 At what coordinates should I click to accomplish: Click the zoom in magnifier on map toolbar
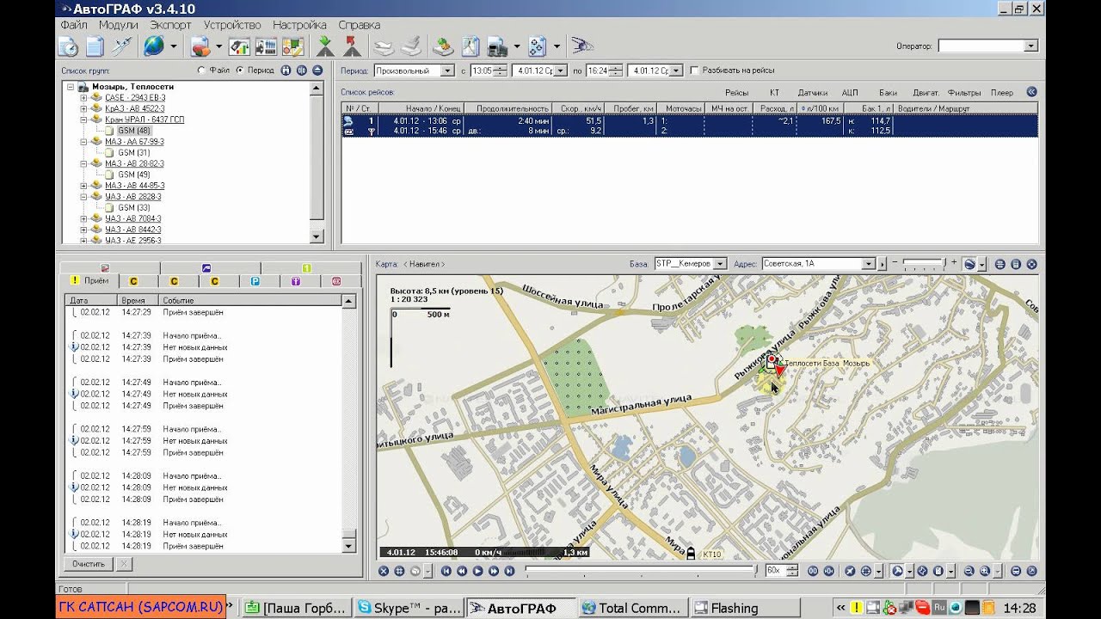[x=985, y=571]
